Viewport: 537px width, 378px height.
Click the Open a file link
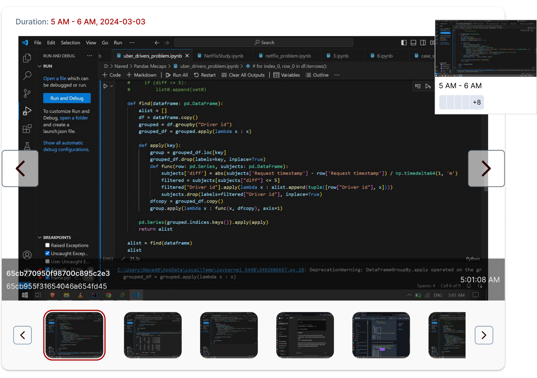[55, 78]
